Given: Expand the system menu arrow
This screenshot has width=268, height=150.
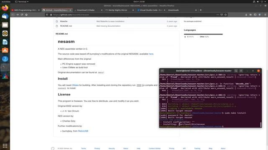Looking at the screenshot, I should (x=265, y=2).
